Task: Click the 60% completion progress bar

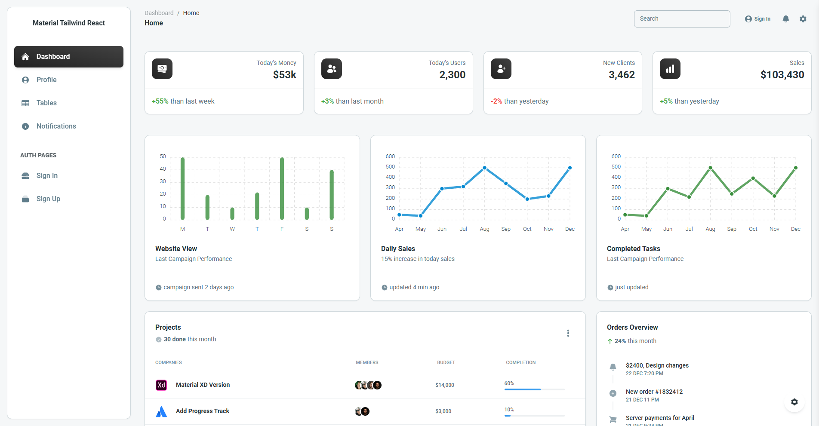Action: tap(534, 389)
